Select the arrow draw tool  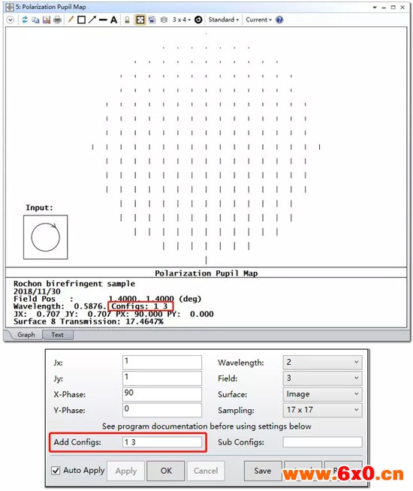[92, 20]
